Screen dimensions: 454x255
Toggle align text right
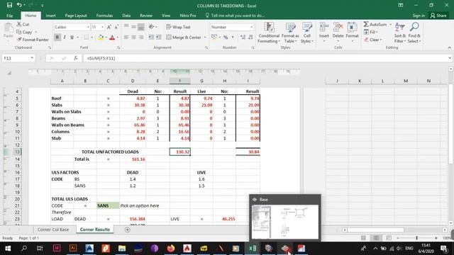pos(141,38)
